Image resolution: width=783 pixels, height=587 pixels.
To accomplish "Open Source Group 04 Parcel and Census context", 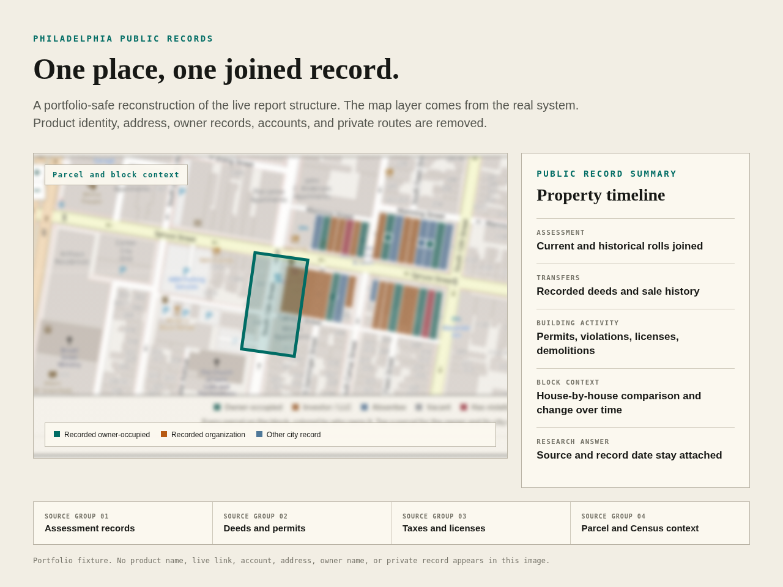I will click(660, 523).
